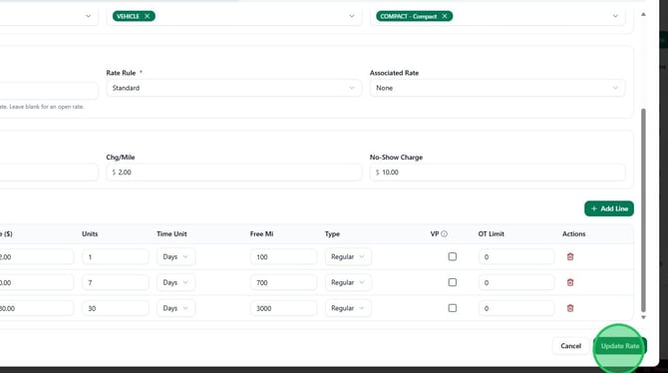Expand the dropdown containing COMPACT tag
Viewport: 668px width, 373px height.
click(x=615, y=16)
